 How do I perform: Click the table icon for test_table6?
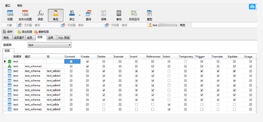tap(10, 90)
